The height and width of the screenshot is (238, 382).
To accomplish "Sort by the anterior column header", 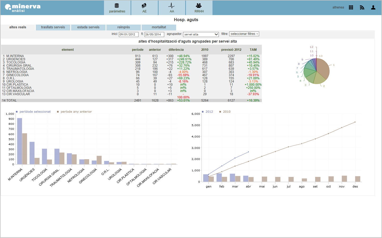I will point(155,50).
